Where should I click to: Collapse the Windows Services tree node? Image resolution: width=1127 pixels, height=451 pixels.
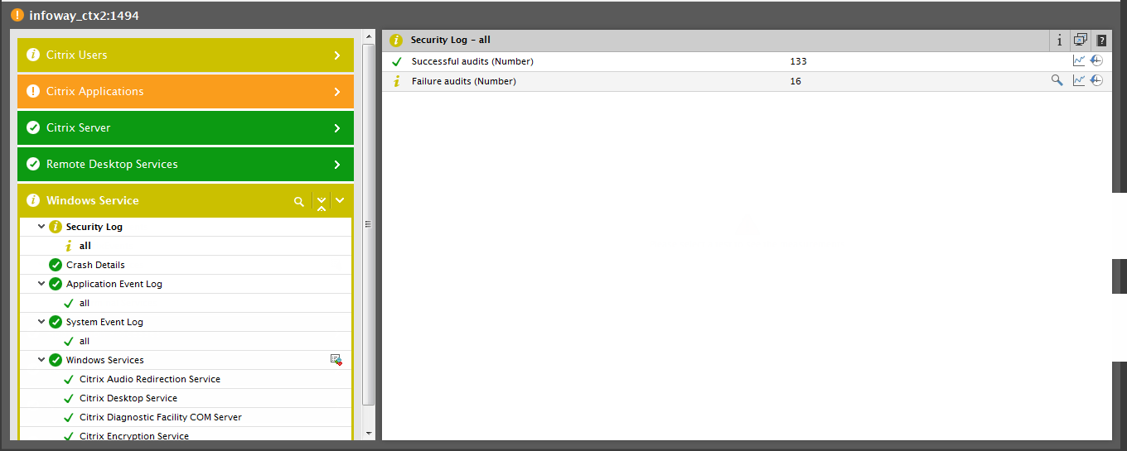pos(41,360)
